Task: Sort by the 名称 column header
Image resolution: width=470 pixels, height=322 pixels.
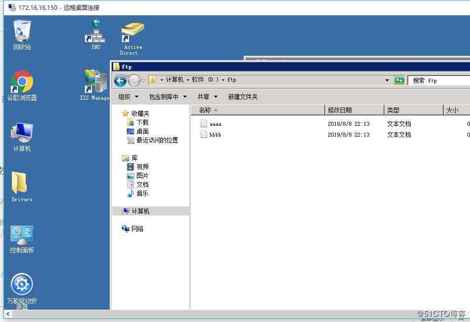Action: tap(257, 110)
